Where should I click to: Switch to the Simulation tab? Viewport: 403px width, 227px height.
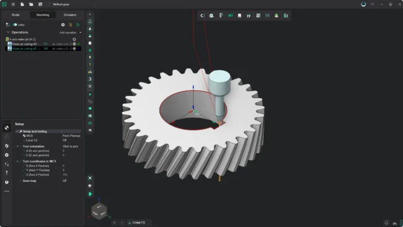click(x=70, y=15)
